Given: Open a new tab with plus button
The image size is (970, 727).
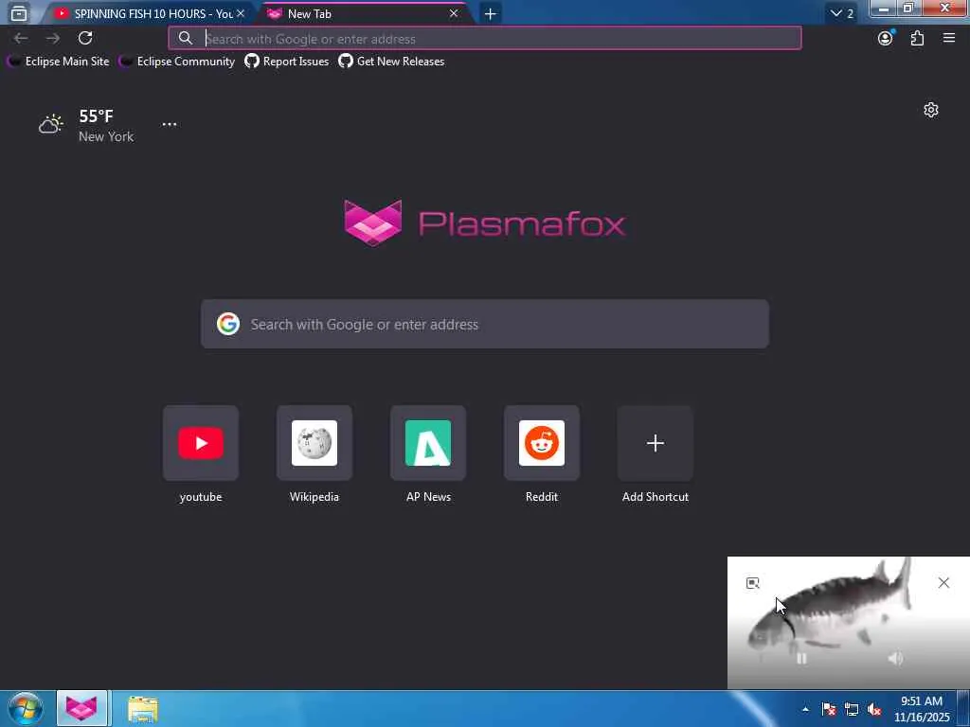Looking at the screenshot, I should pos(490,13).
